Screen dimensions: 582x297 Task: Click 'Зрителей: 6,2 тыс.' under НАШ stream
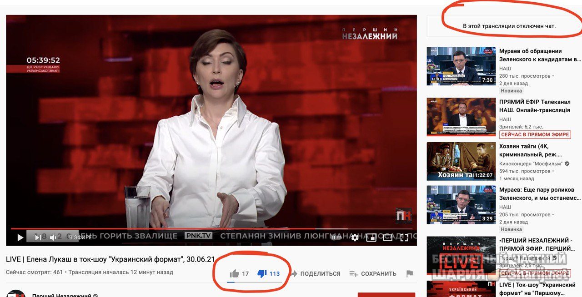click(521, 127)
